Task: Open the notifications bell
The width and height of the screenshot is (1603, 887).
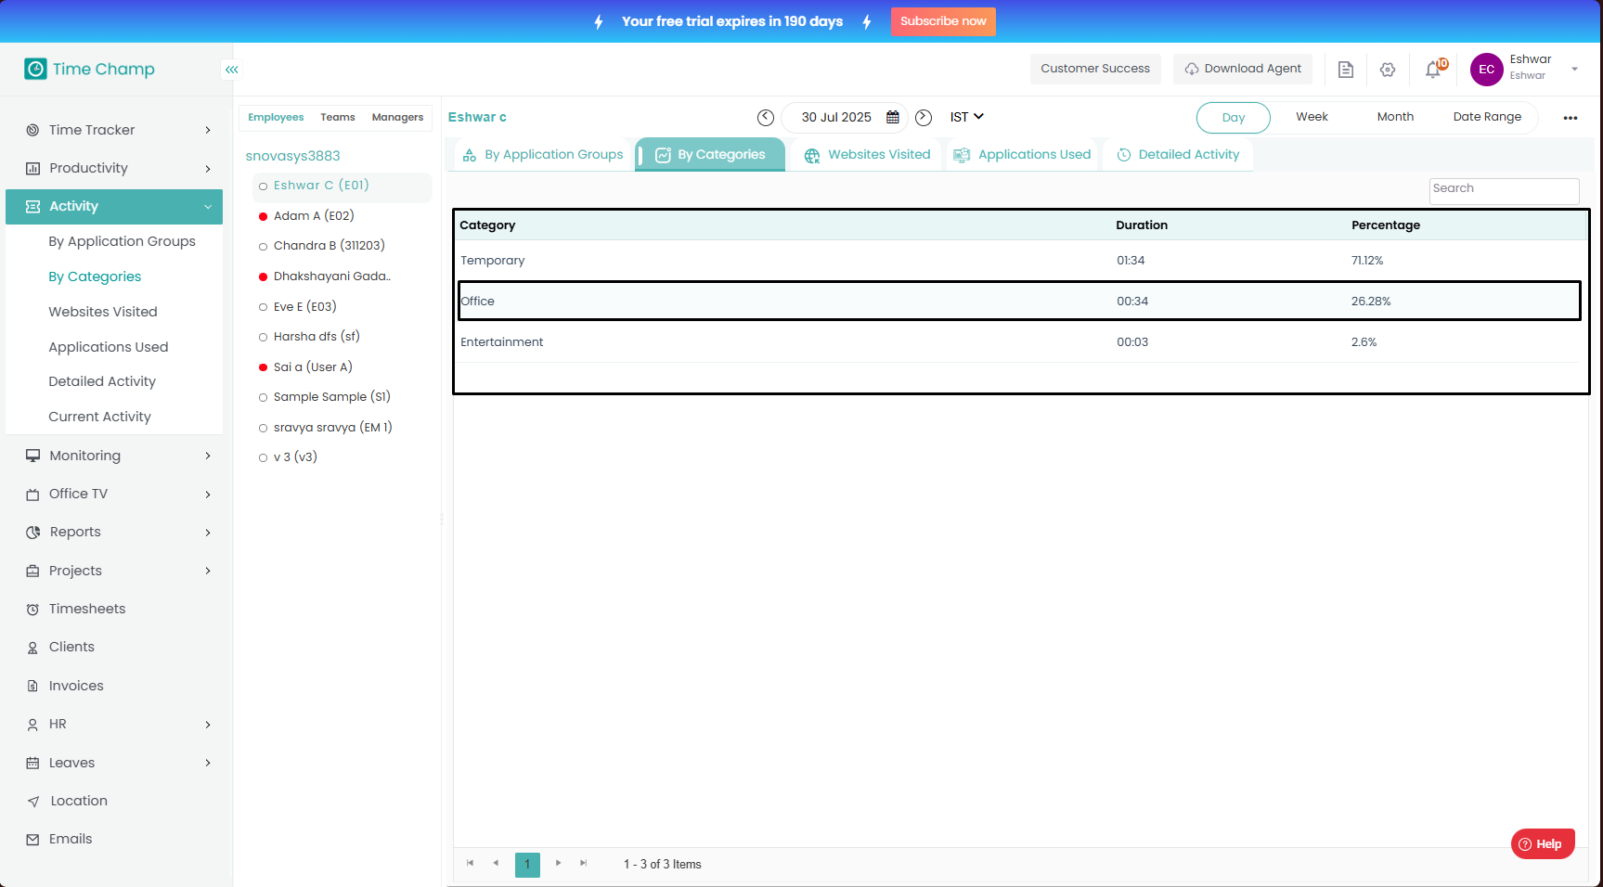Action: [x=1433, y=70]
